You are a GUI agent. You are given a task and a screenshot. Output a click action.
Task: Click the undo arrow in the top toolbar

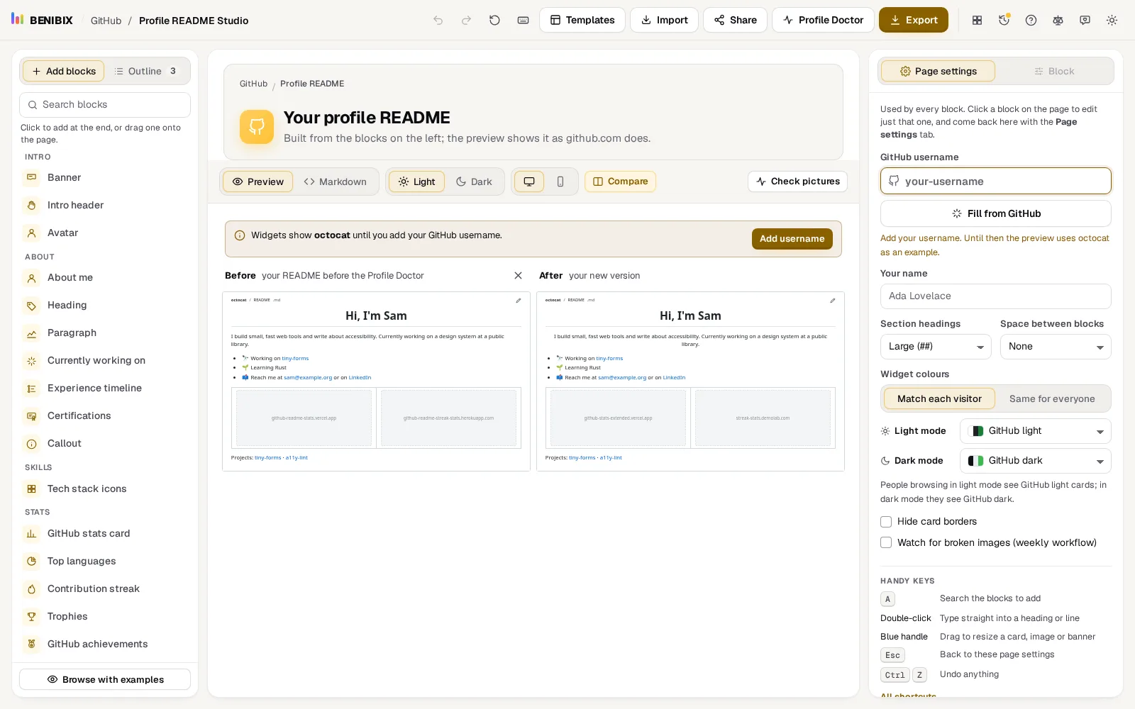[438, 21]
